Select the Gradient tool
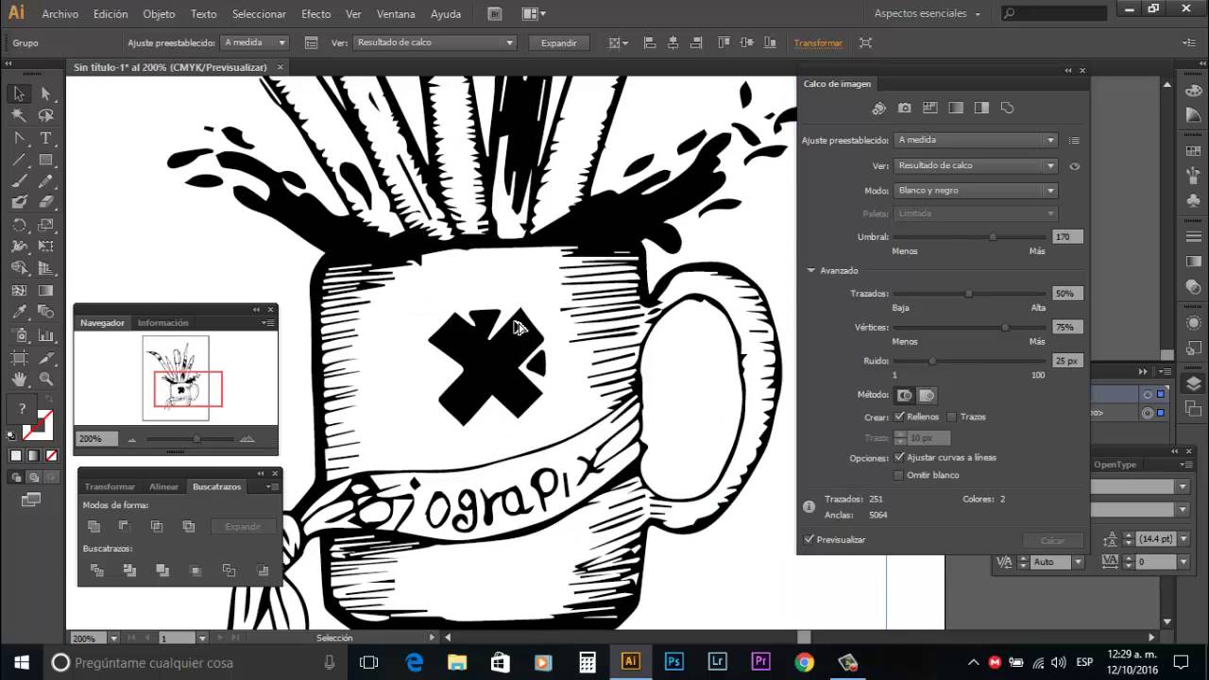This screenshot has height=680, width=1209. pyautogui.click(x=45, y=291)
